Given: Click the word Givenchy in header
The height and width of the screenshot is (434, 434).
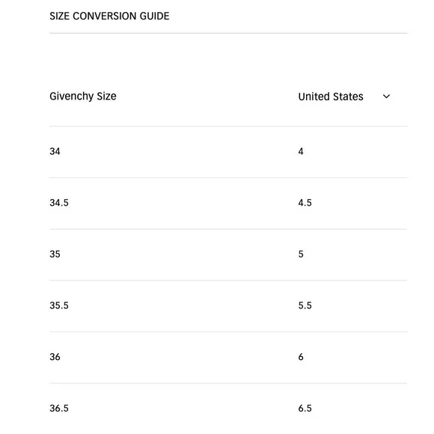Looking at the screenshot, I should pos(71,97).
